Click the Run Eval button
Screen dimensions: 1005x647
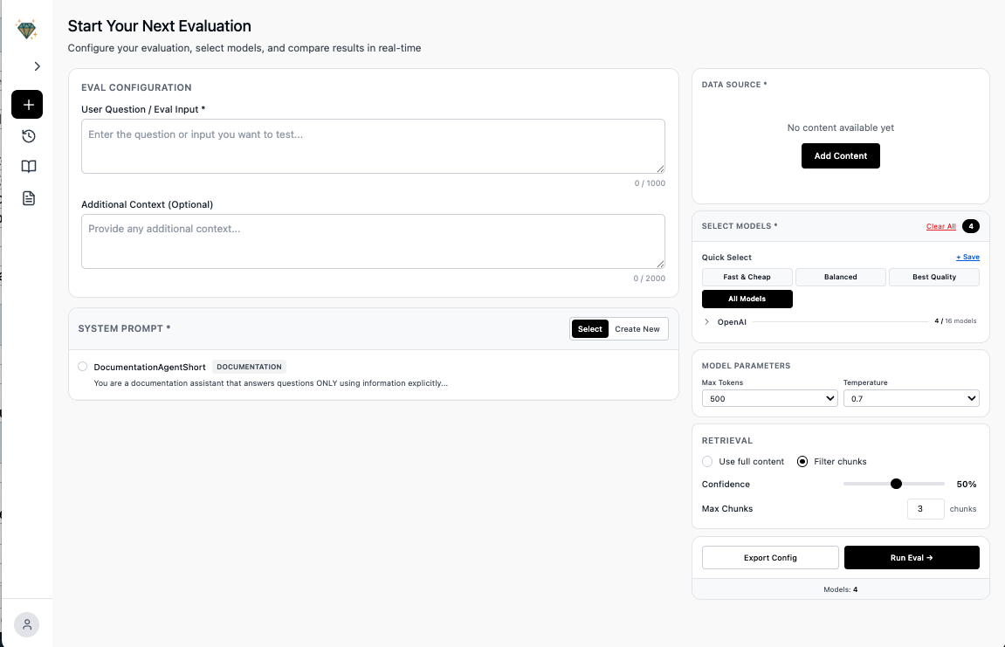coord(912,557)
